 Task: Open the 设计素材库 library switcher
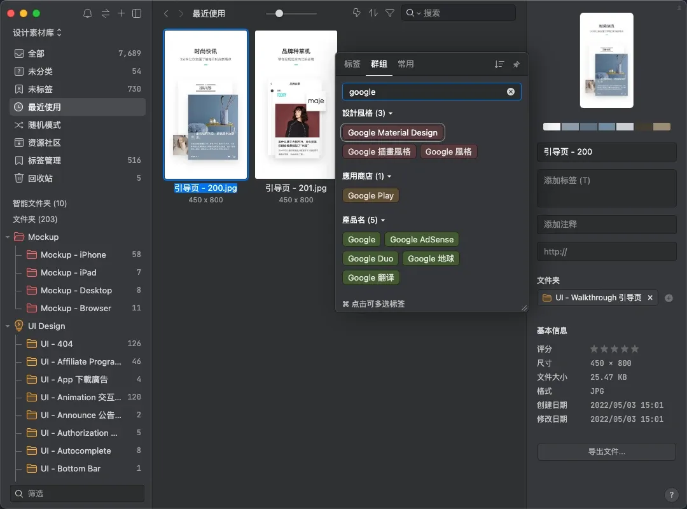[38, 32]
